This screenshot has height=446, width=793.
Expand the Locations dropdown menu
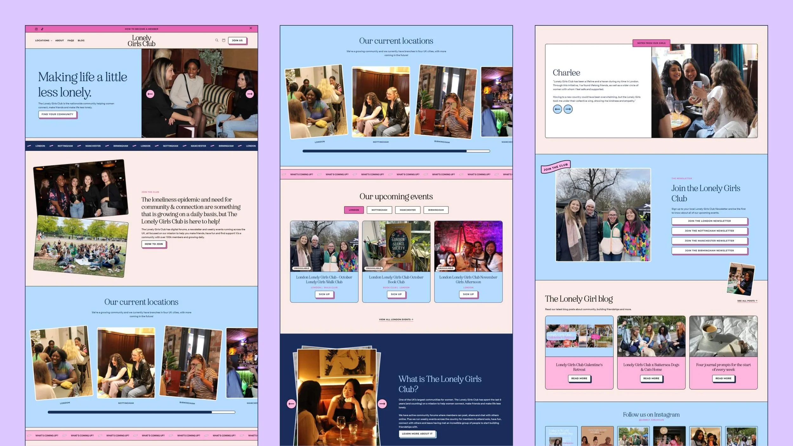43,41
